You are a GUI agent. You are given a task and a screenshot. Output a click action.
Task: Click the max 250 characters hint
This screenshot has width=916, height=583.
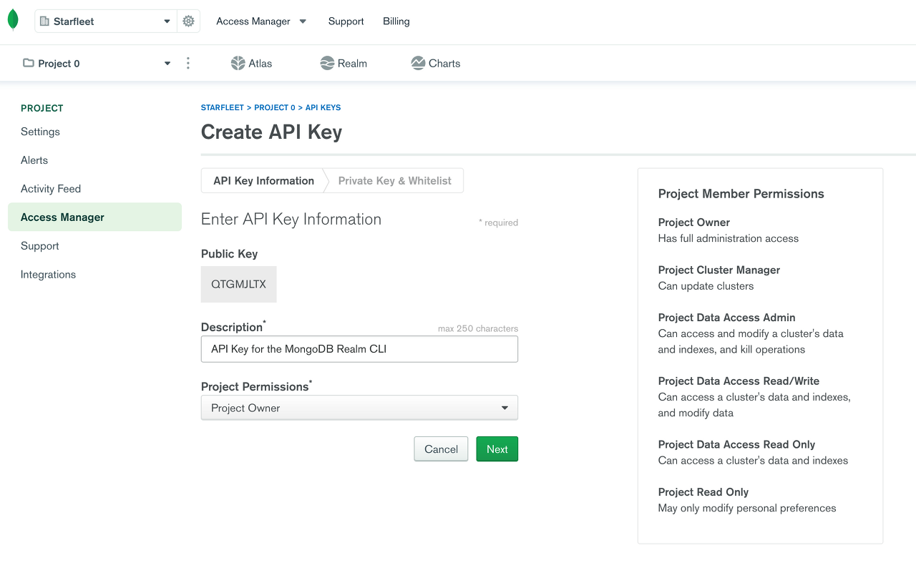(x=478, y=329)
